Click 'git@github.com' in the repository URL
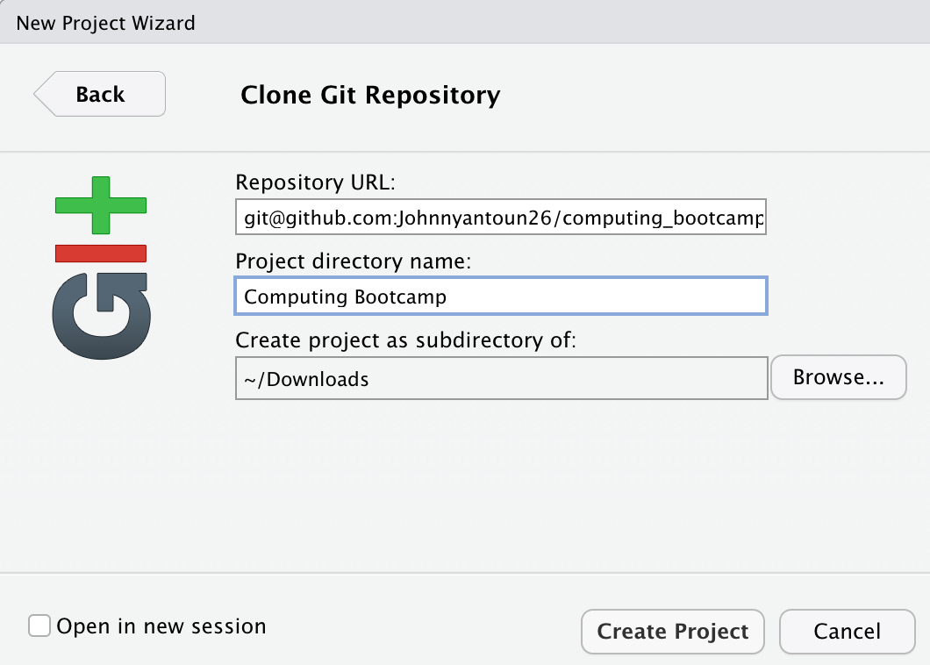The width and height of the screenshot is (930, 665). point(318,218)
